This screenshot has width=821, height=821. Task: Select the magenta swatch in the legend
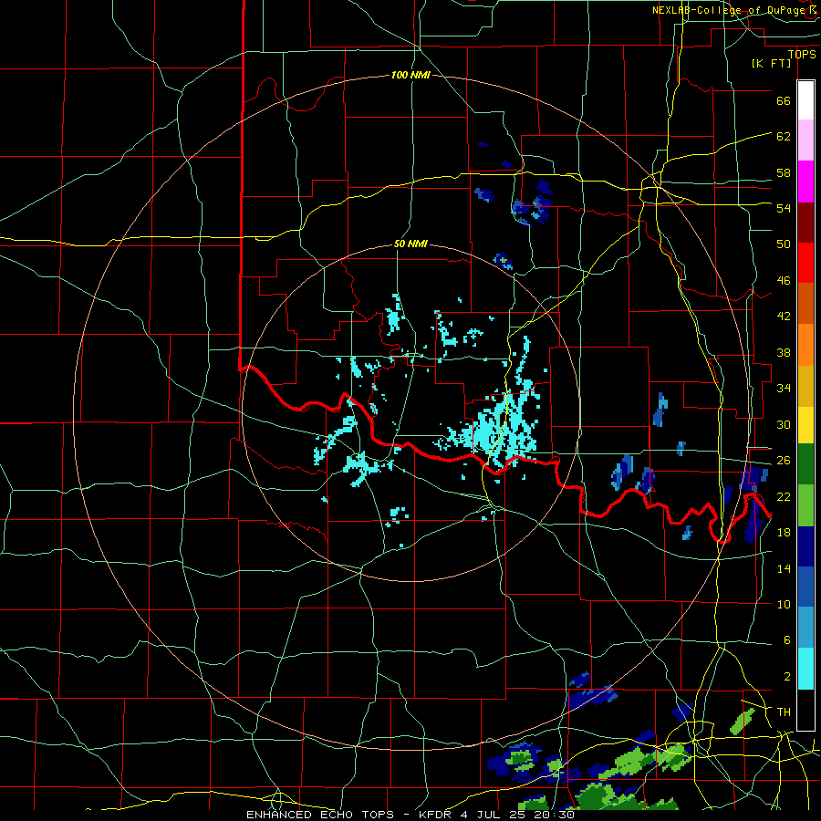point(805,182)
